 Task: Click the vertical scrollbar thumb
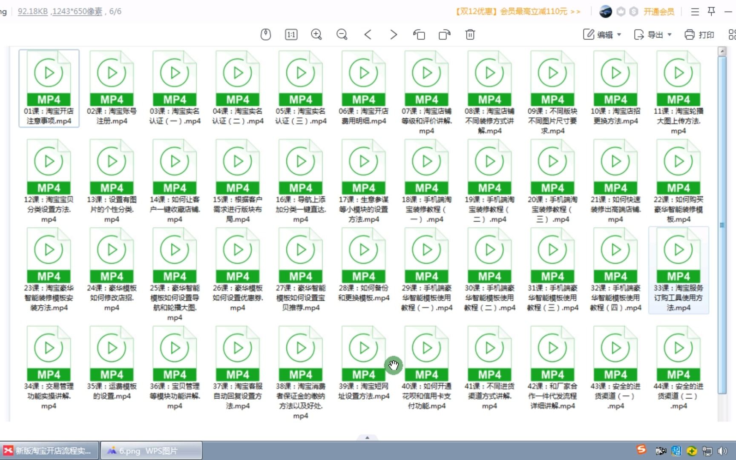click(722, 225)
